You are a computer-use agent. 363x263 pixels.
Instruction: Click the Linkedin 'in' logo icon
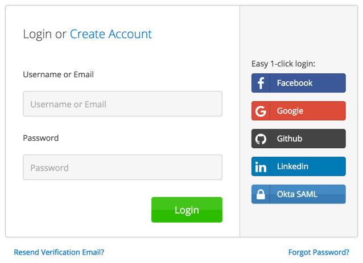pyautogui.click(x=261, y=167)
